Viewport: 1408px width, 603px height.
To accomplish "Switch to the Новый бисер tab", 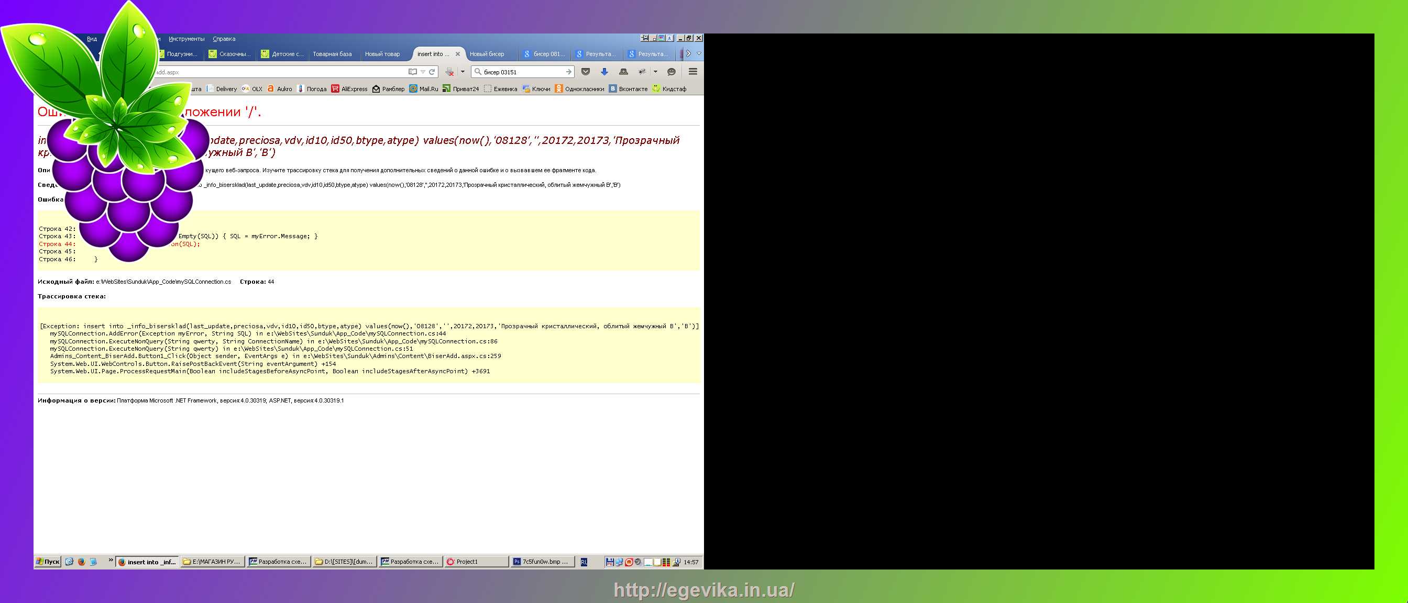I will (487, 54).
